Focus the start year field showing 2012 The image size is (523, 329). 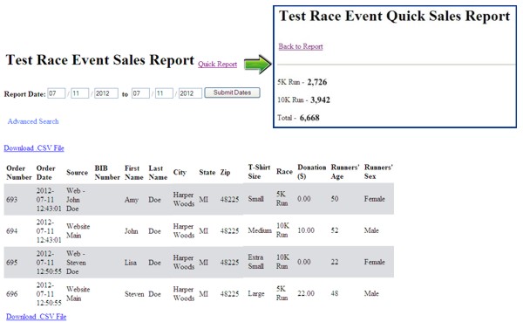point(106,93)
